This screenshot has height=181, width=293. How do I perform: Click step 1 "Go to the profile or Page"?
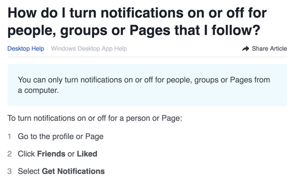[60, 137]
